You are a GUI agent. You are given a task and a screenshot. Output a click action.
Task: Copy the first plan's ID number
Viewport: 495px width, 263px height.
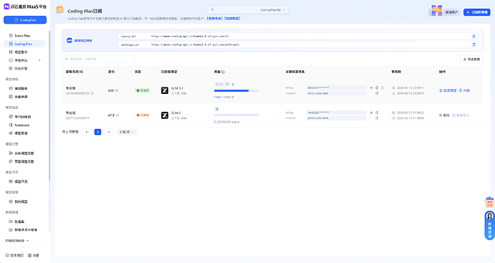click(92, 93)
